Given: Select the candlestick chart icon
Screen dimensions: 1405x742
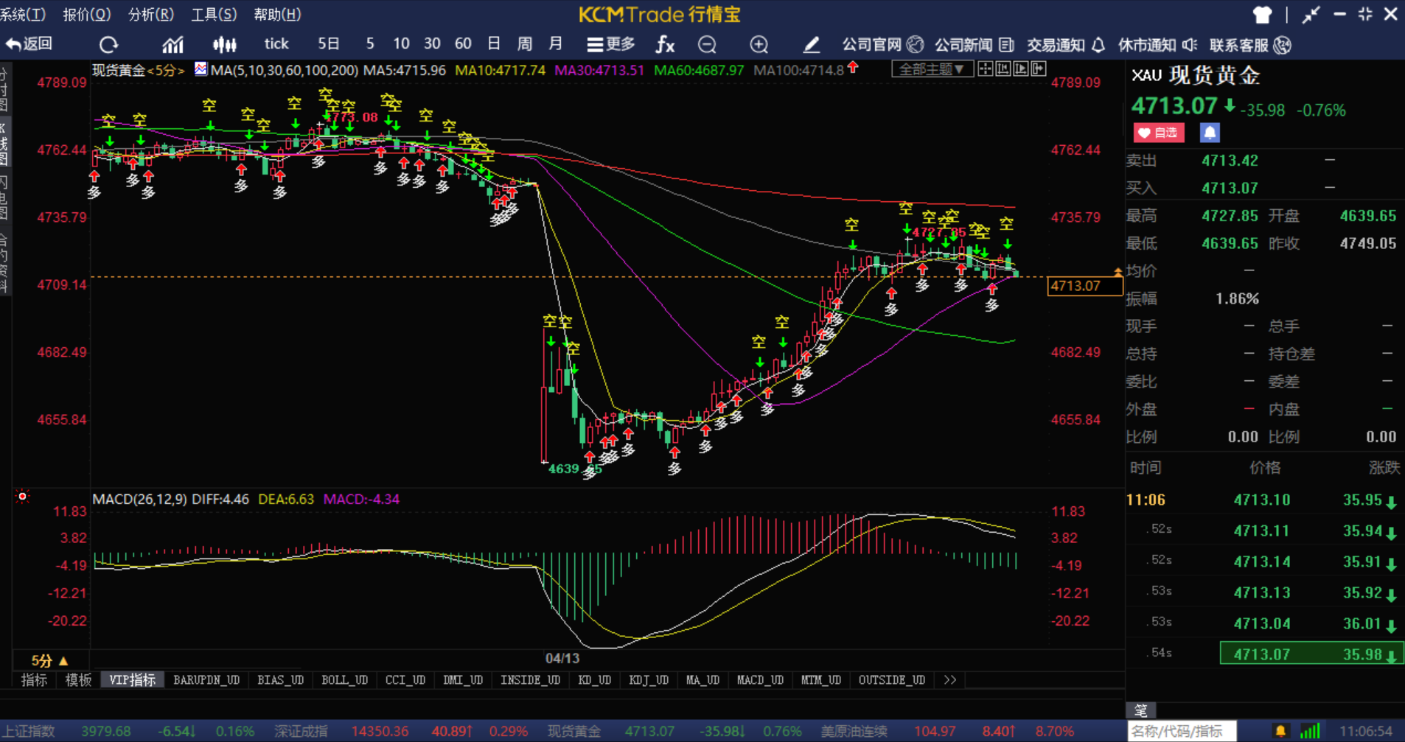Looking at the screenshot, I should click(x=224, y=45).
